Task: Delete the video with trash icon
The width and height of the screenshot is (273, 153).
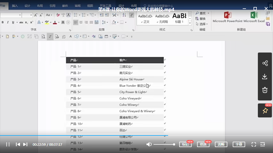Action: click(265, 90)
